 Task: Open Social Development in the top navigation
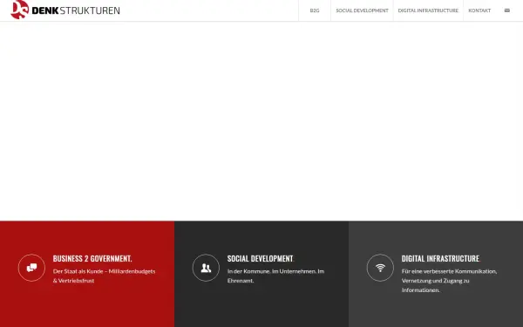click(362, 10)
